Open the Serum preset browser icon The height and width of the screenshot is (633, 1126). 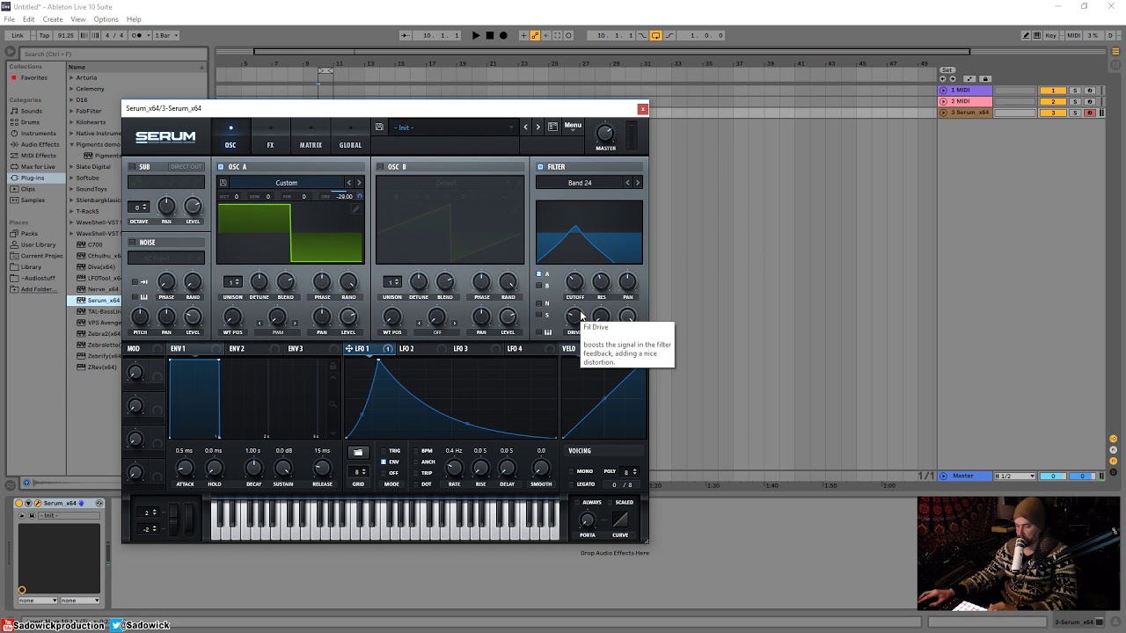552,127
